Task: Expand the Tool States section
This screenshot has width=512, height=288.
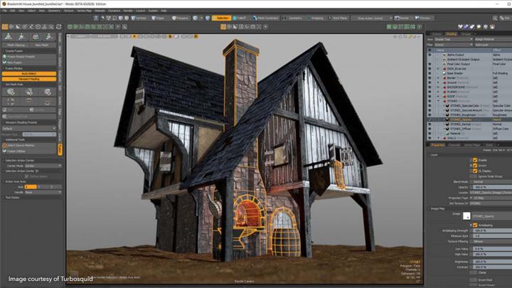Action: click(x=12, y=198)
